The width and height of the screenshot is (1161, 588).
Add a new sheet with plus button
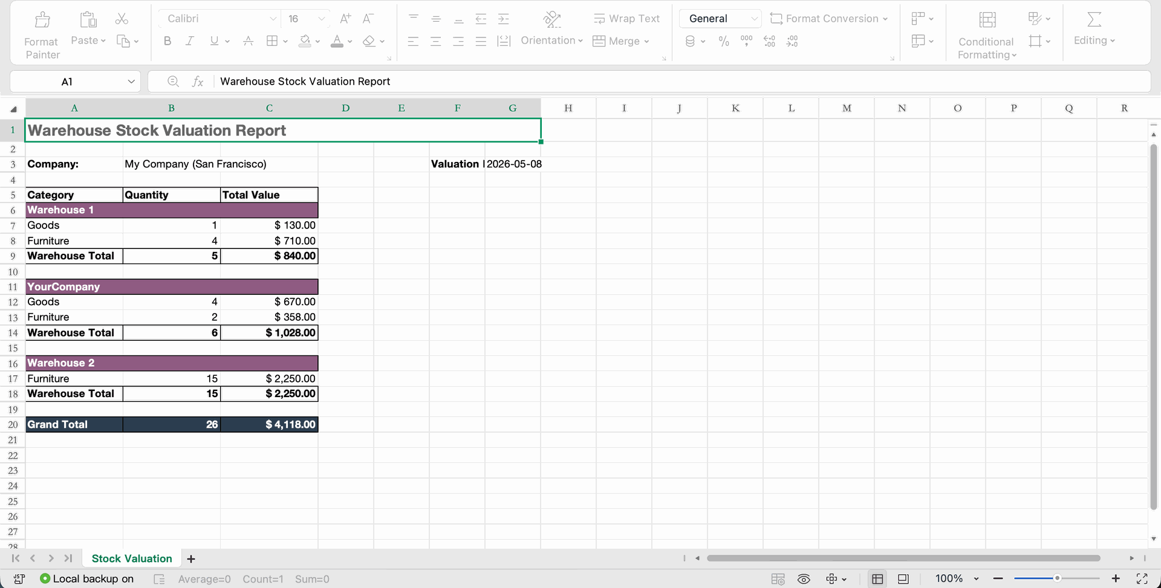pos(191,559)
